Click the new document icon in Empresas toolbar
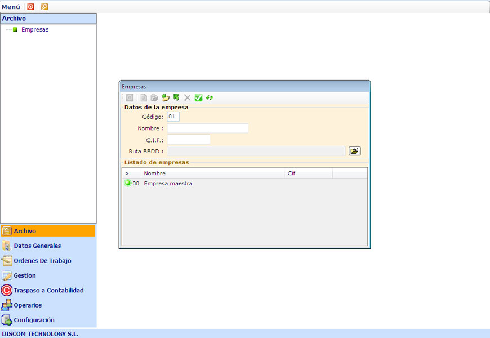Screen dimensions: 490x338 click(144, 98)
